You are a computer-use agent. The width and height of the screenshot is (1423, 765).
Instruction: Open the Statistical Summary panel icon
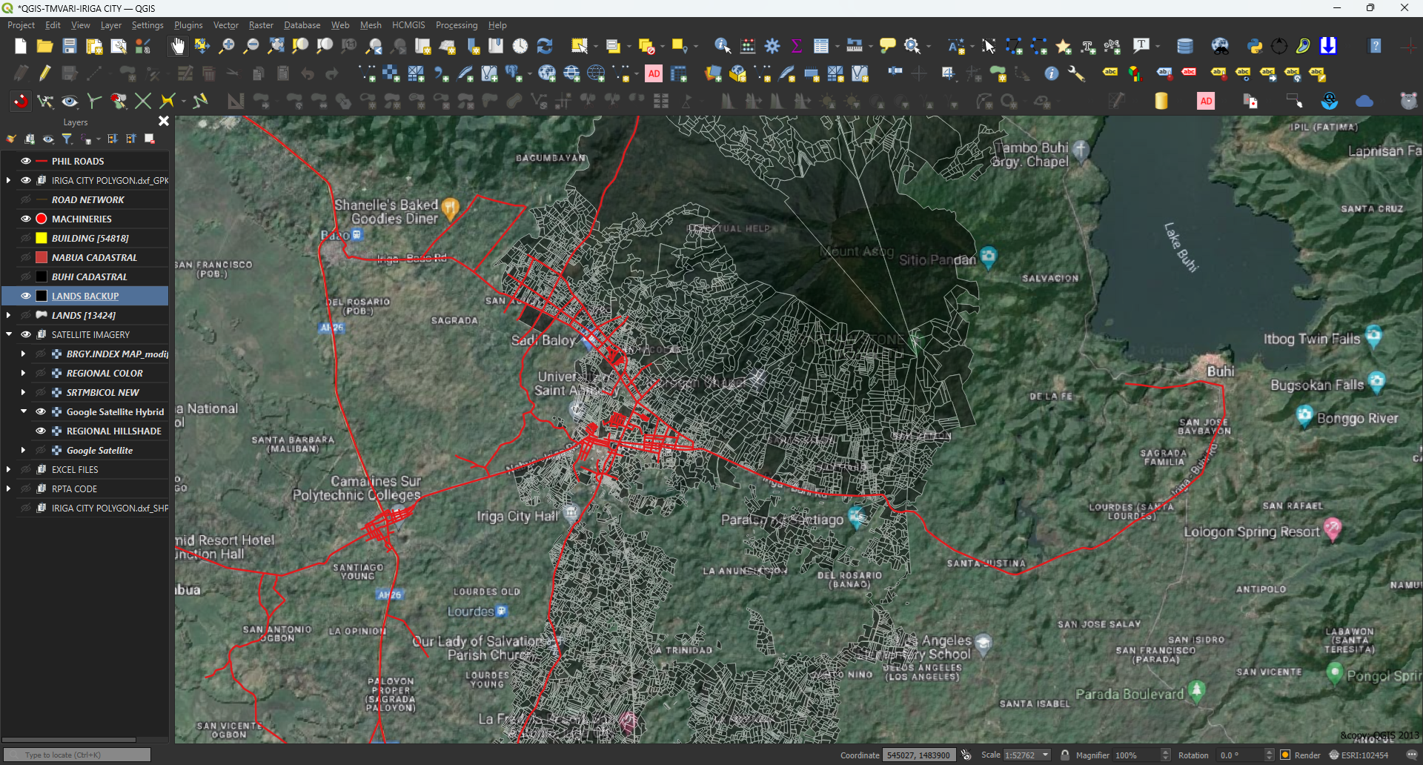click(797, 46)
